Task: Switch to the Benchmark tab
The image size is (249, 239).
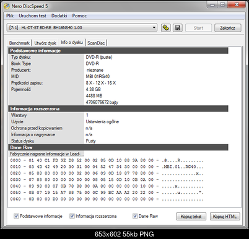Action: point(19,43)
